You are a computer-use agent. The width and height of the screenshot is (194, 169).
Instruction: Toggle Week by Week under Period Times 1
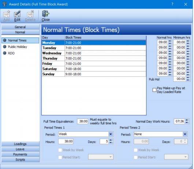pyautogui.click(x=60, y=150)
